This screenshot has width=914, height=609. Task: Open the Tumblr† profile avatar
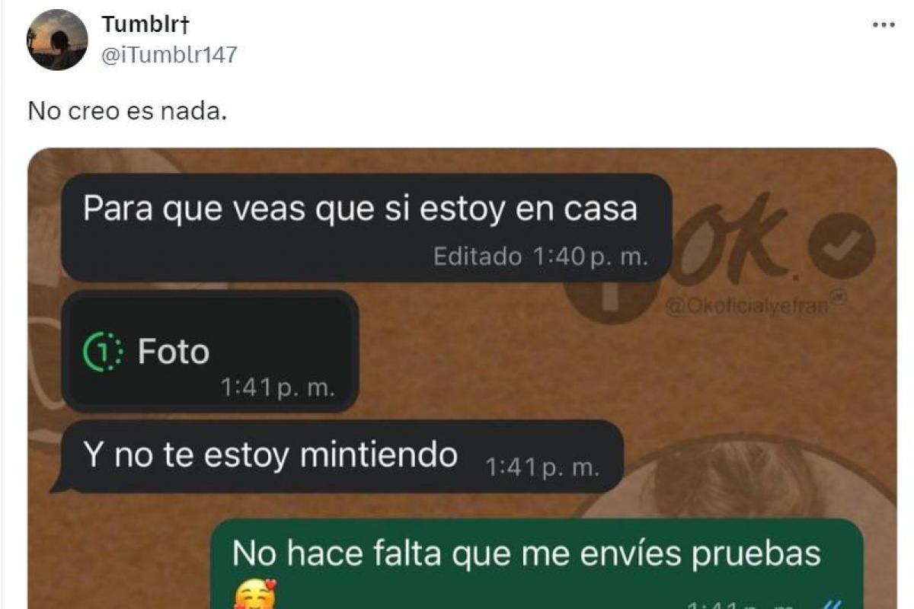point(57,40)
